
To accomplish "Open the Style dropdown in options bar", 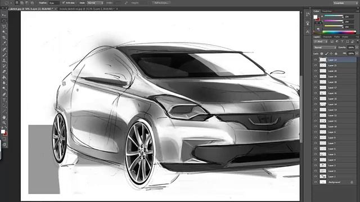I will click(95, 3).
